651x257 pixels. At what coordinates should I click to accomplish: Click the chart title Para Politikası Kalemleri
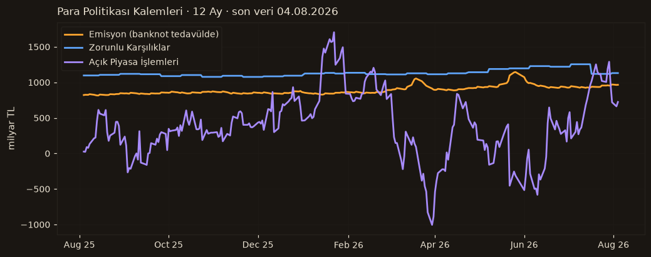tap(120, 12)
